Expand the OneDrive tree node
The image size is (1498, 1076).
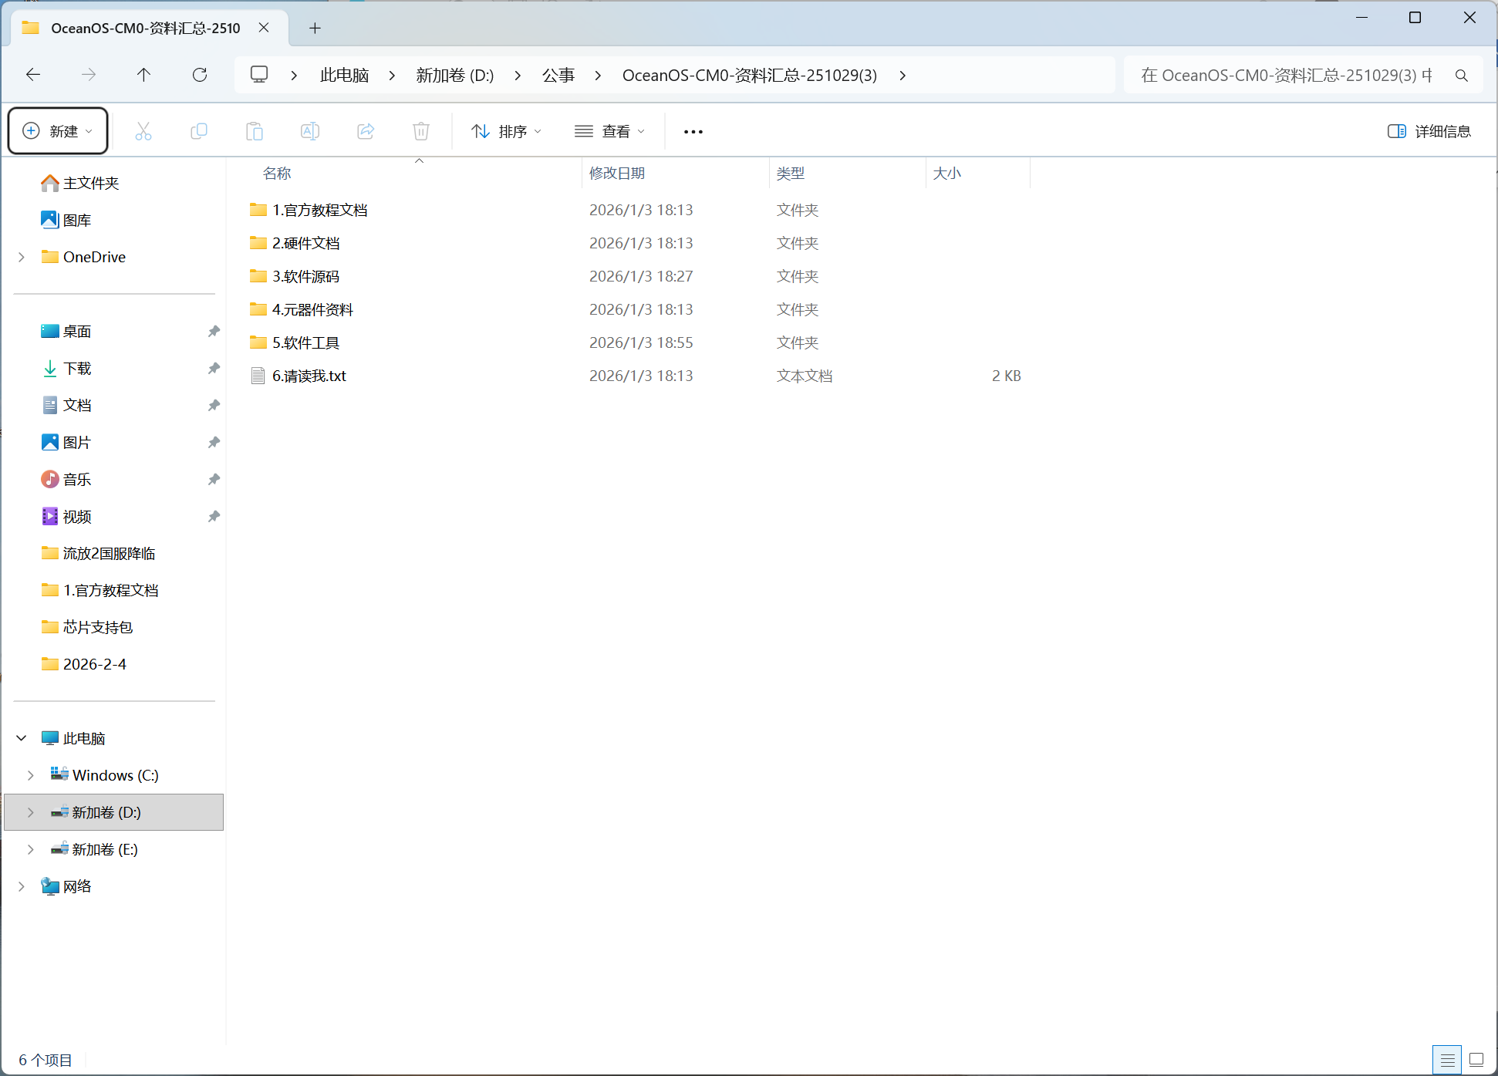[x=22, y=257]
